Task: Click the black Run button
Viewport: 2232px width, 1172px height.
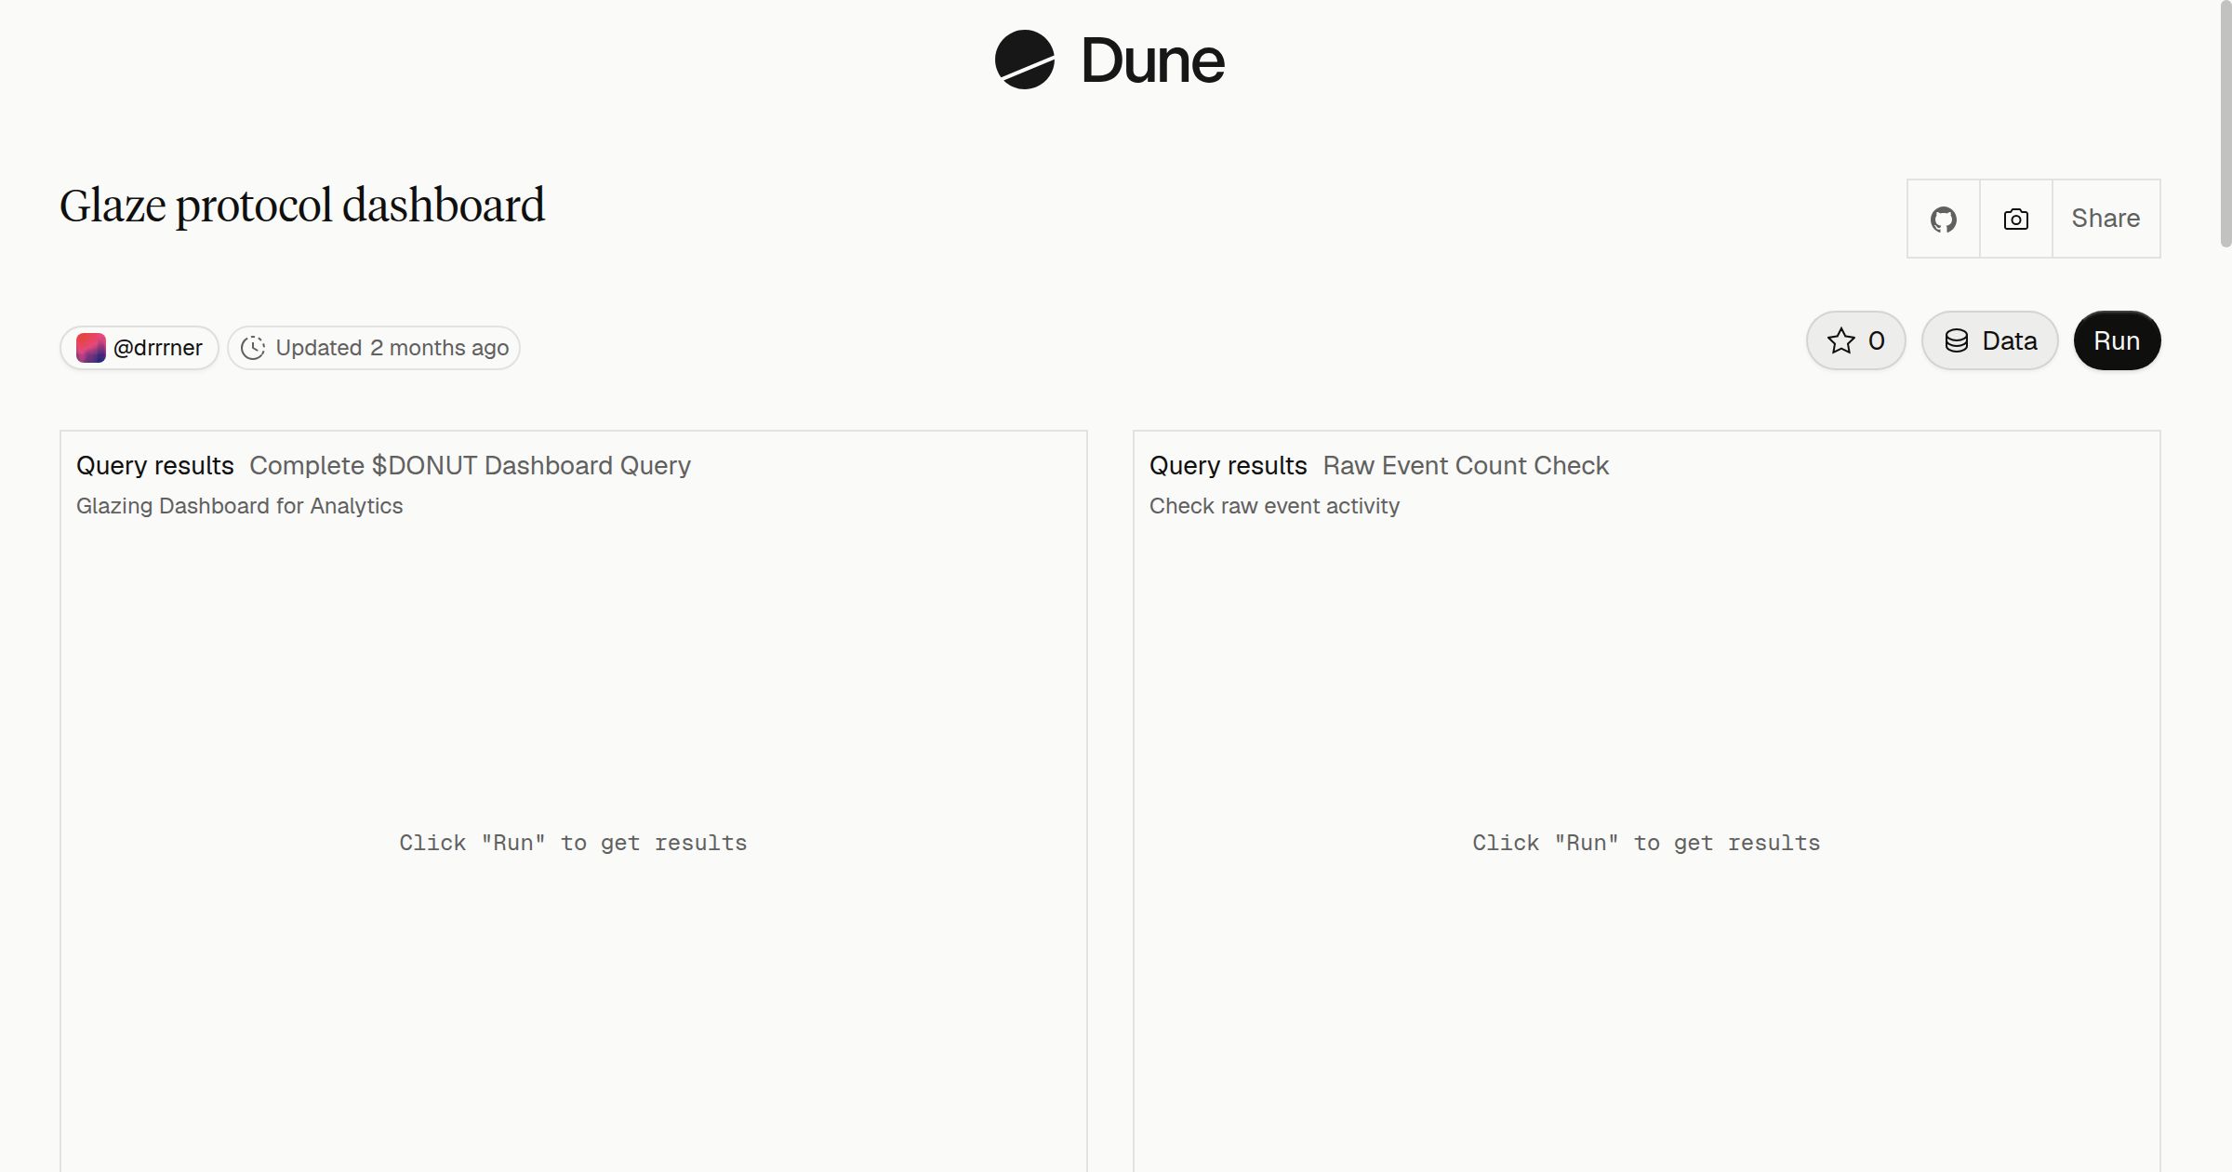Action: pos(2117,340)
